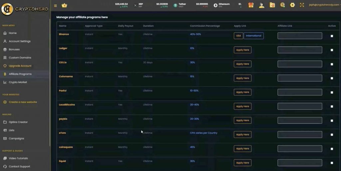Click the Binance International apply button
Image resolution: width=341 pixels, height=171 pixels.
click(x=253, y=36)
